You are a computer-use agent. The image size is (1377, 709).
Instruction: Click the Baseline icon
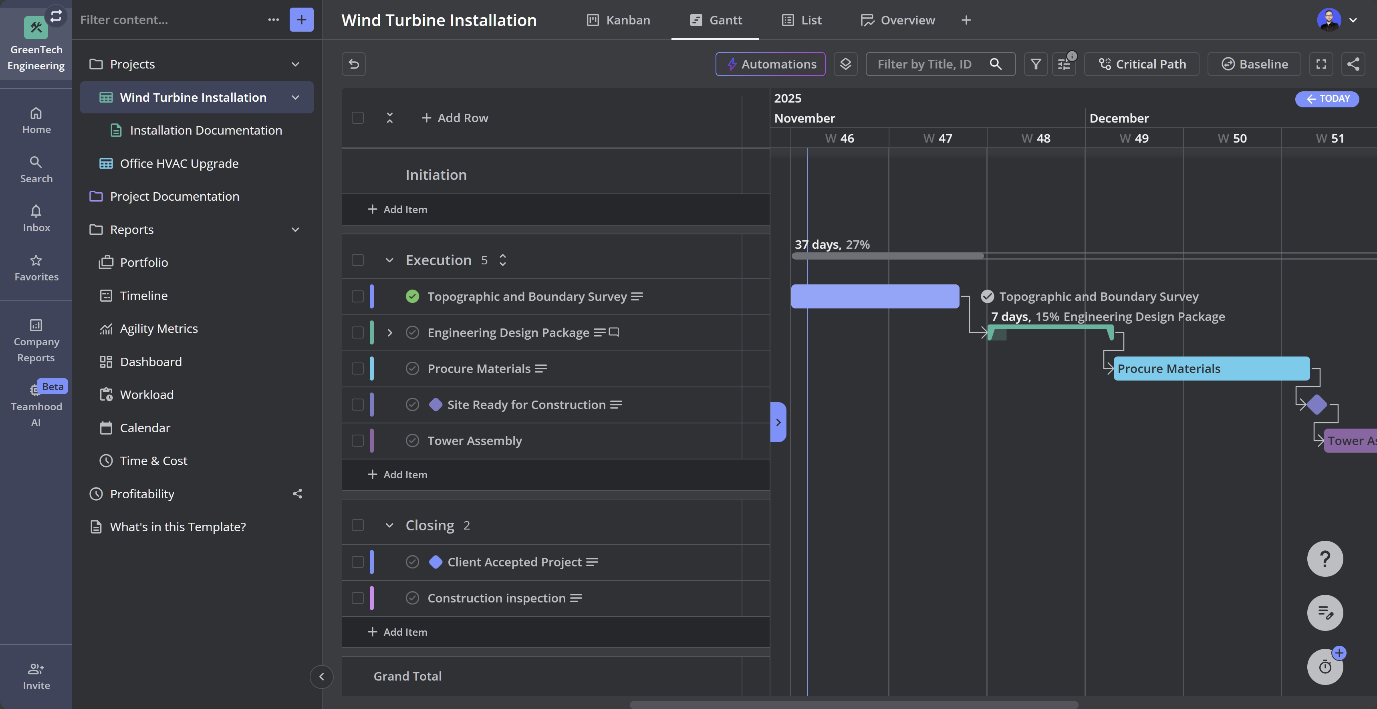[1229, 64]
